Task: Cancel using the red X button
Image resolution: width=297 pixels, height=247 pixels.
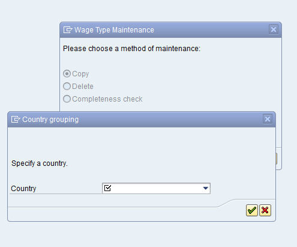Action: point(265,210)
